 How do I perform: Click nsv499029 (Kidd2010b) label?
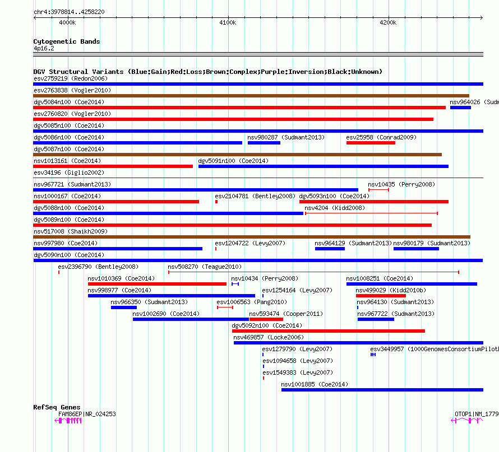coord(391,290)
